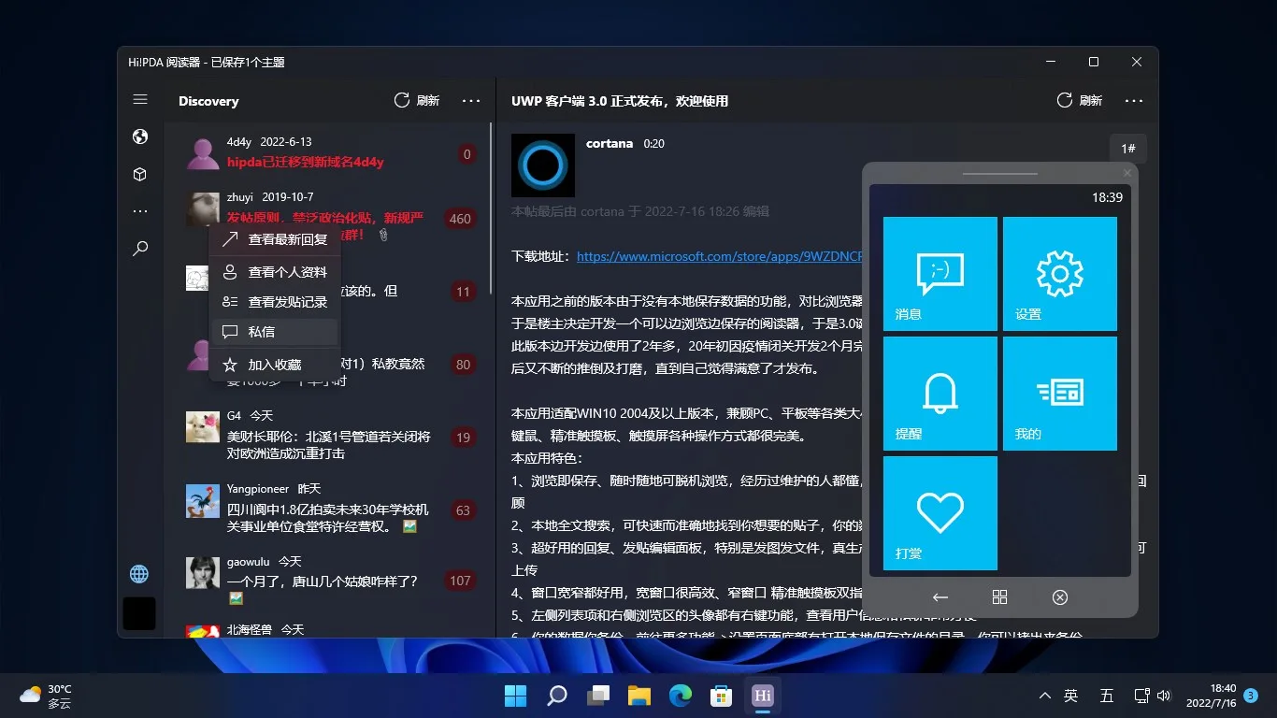This screenshot has height=718, width=1277.
Task: Click circled X close icon in phone panel
Action: (1059, 597)
